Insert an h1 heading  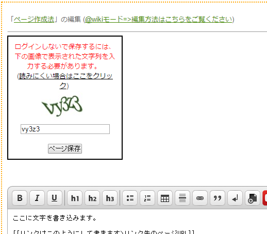click(x=75, y=198)
